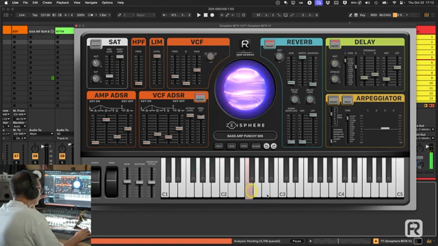Click the tempo field showing 127.00
Image resolution: width=438 pixels, height=246 pixels.
pyautogui.click(x=45, y=15)
